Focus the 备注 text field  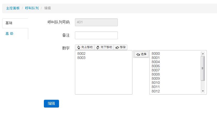tap(96, 35)
